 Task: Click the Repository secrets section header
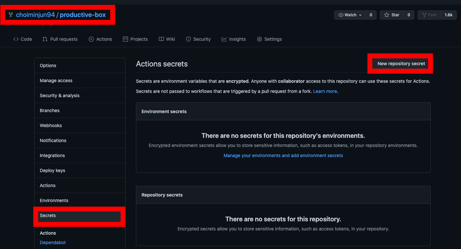click(x=283, y=195)
